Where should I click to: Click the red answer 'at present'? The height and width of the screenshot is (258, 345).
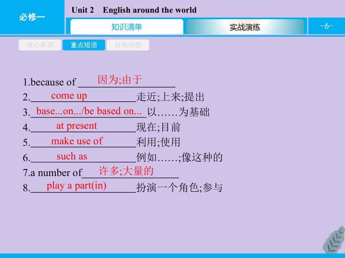(x=77, y=126)
